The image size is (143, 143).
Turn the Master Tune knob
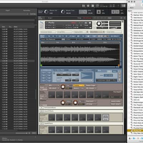(x=63, y=12)
